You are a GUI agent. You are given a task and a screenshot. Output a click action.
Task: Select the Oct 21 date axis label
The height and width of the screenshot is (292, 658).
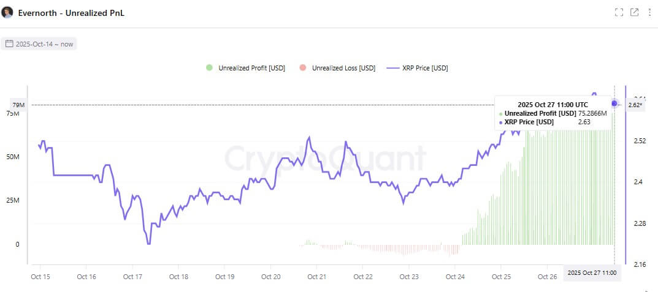tap(316, 277)
